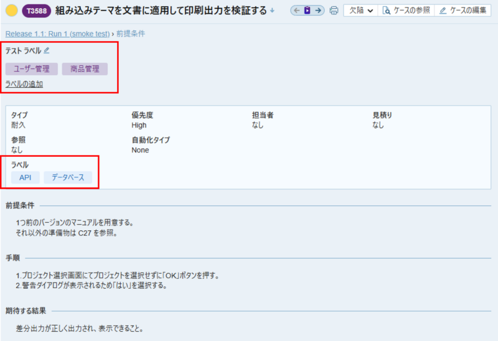The height and width of the screenshot is (341, 498).
Task: Select the ユーザー管理 test label tag
Action: 32,69
